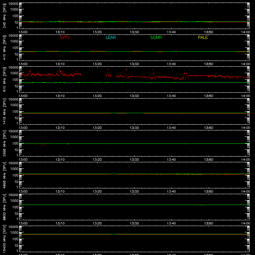
Task: Click the red burst near 13:44 in 610 MHz plot
Action: (x=185, y=75)
